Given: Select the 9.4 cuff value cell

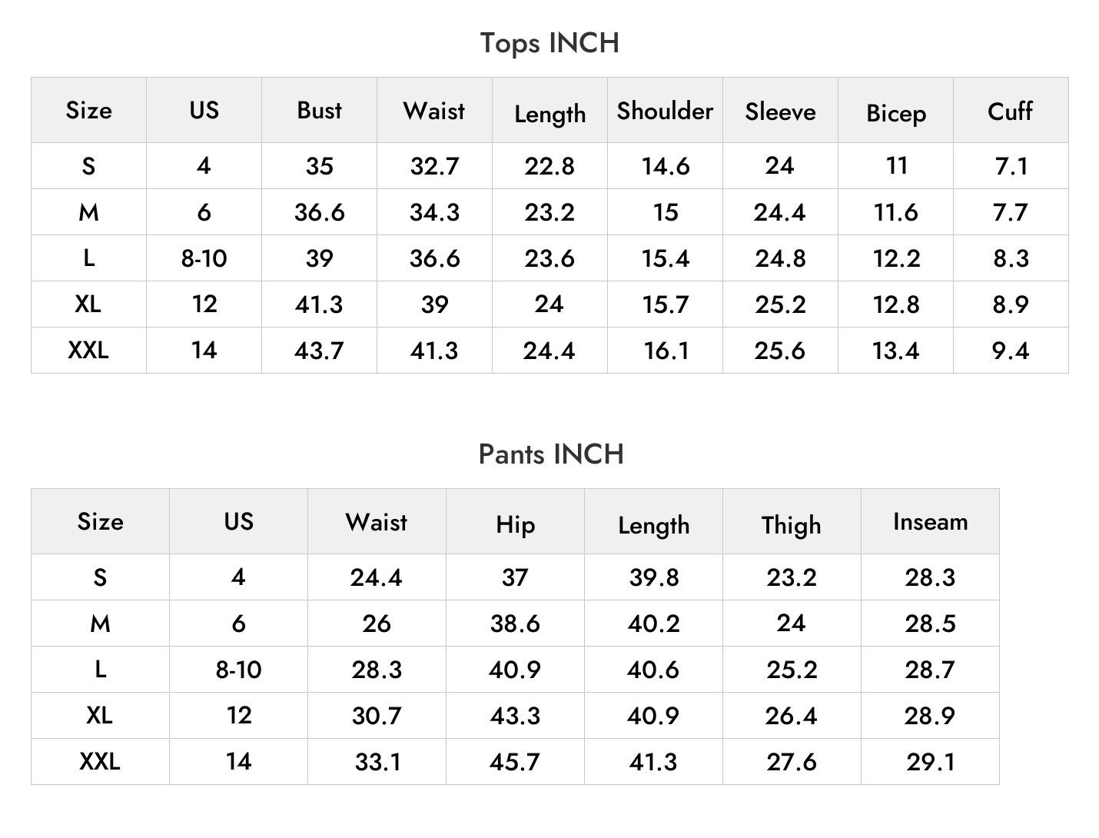Looking at the screenshot, I should [x=1011, y=351].
